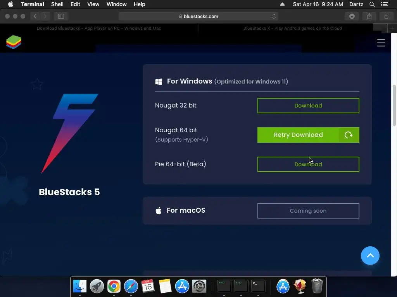Screen dimensions: 397x297
Task: Open the Terminal prompt icon in Dock
Action: pos(258,286)
